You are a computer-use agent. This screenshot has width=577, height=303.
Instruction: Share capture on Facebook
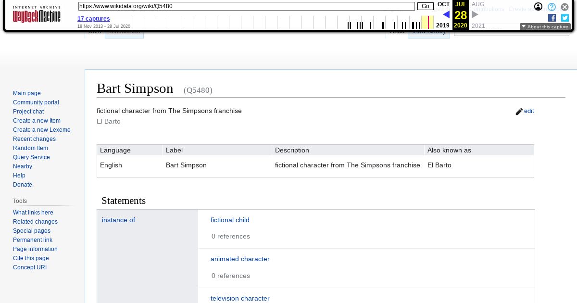pos(552,18)
